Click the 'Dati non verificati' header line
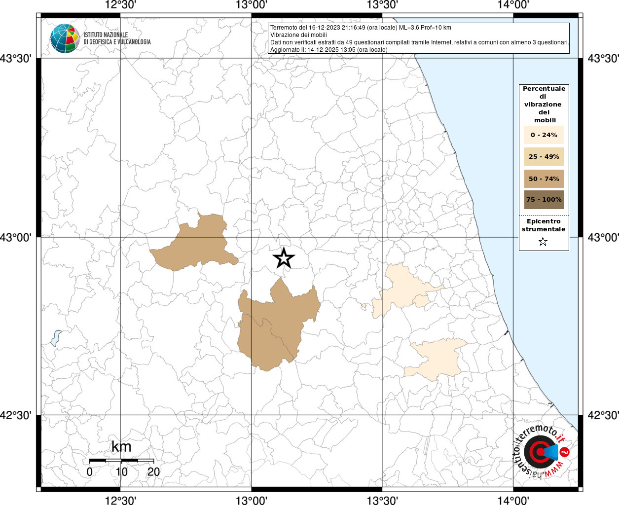 coord(420,42)
